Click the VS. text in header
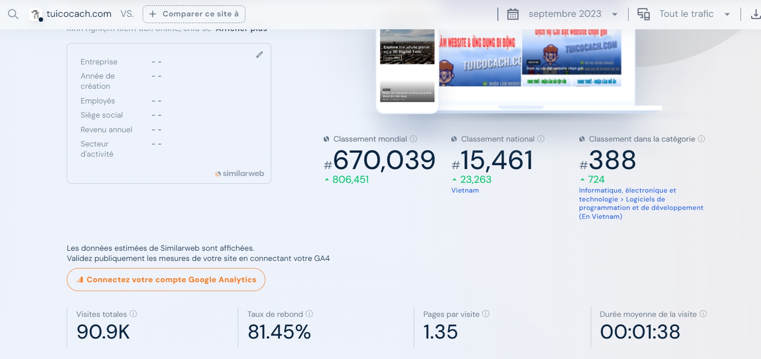The width and height of the screenshot is (761, 359). [127, 14]
